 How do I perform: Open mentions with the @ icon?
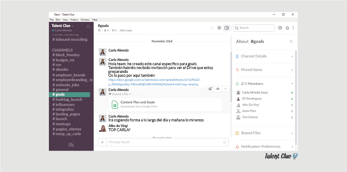coord(280,28)
